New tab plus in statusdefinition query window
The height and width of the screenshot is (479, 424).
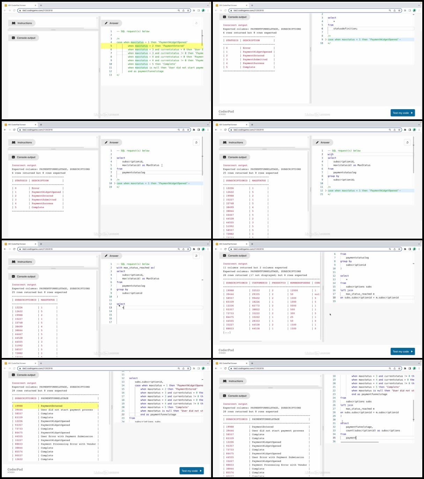[x=252, y=6]
